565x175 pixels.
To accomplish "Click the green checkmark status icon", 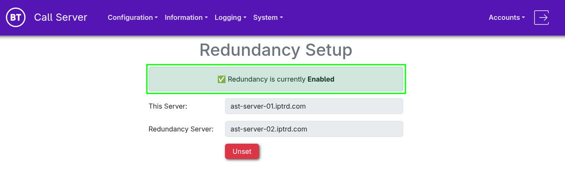I will point(221,79).
